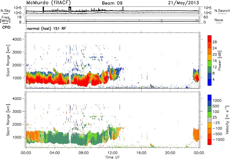Click 2000 km tick on the velocity panel
The width and height of the screenshot is (230, 159).
pyautogui.click(x=17, y=124)
